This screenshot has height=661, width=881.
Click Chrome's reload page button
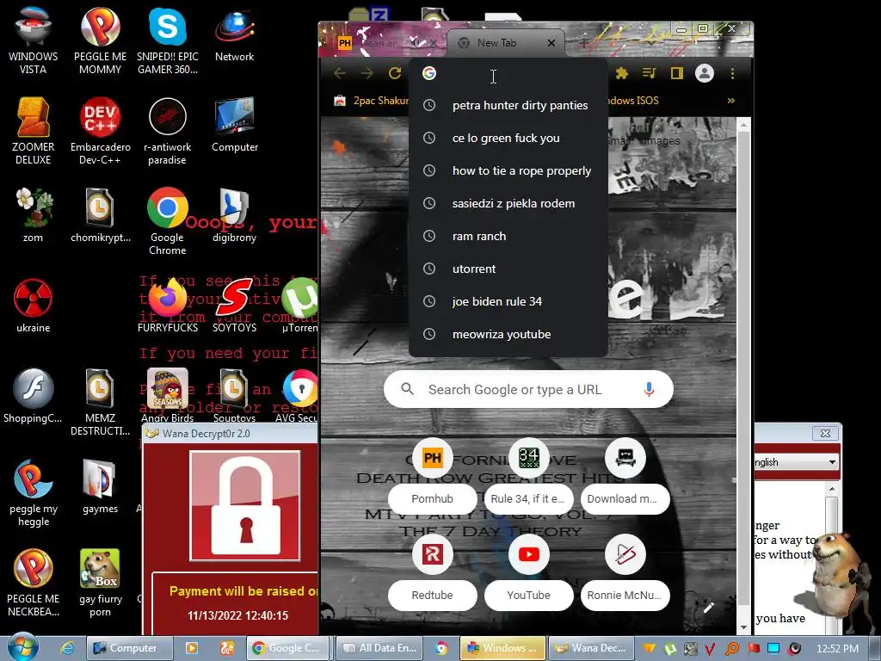tap(395, 73)
